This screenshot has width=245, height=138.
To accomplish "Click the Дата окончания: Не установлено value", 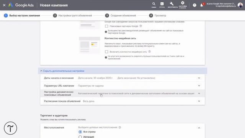I will pyautogui.click(x=136, y=78).
